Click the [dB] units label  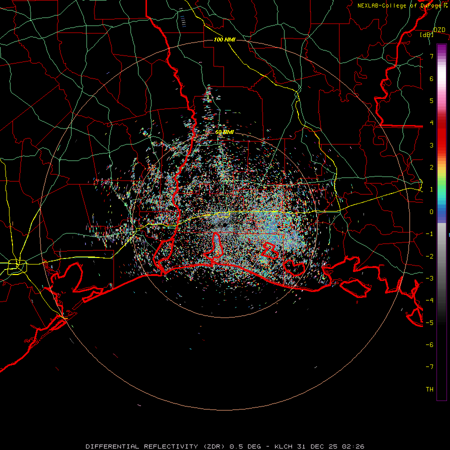tap(427, 34)
